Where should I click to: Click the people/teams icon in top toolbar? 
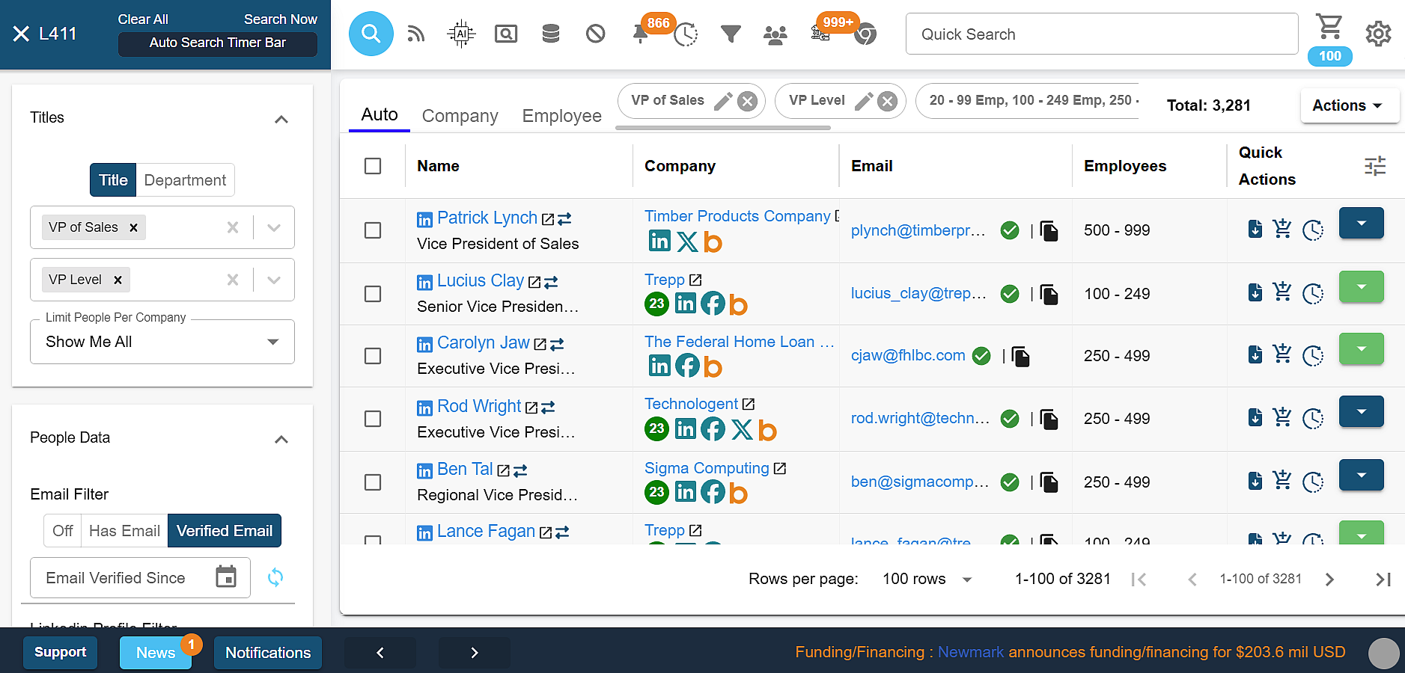click(x=775, y=34)
